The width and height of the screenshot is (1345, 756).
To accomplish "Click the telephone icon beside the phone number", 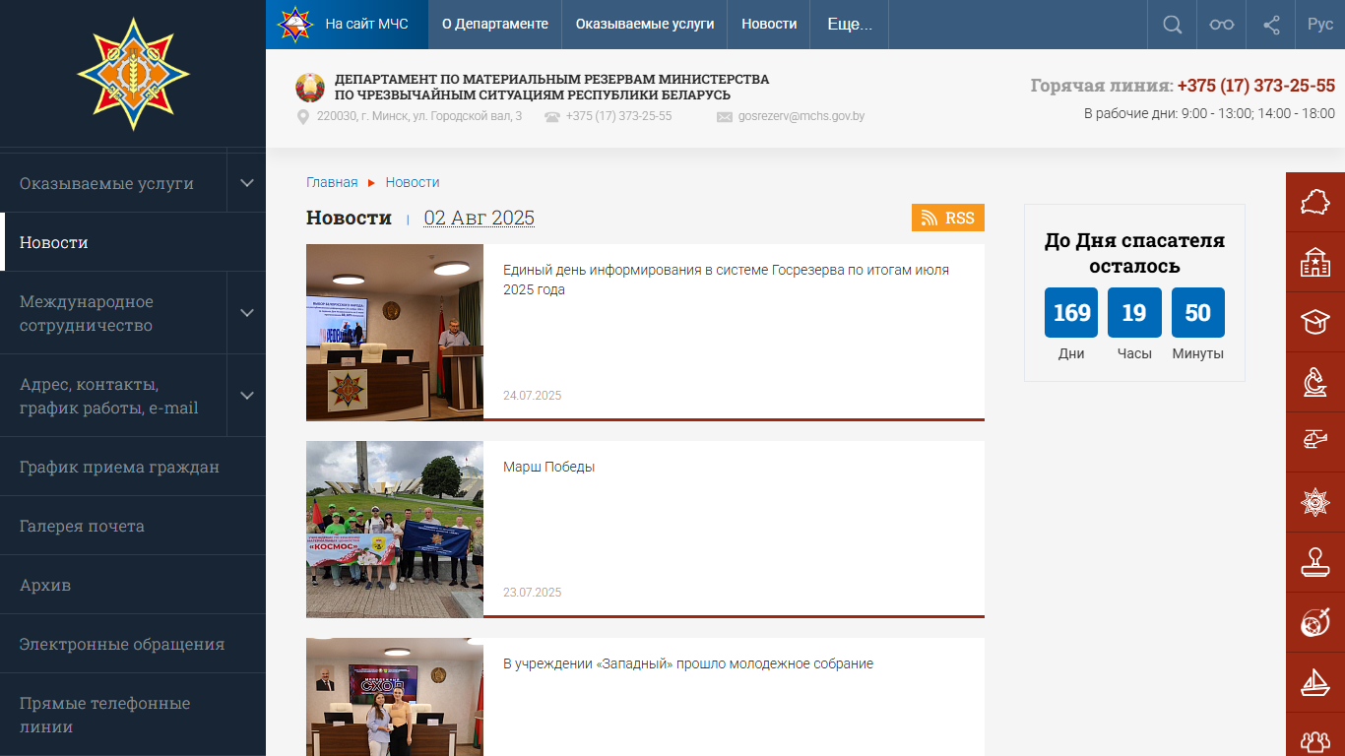I will pos(552,116).
